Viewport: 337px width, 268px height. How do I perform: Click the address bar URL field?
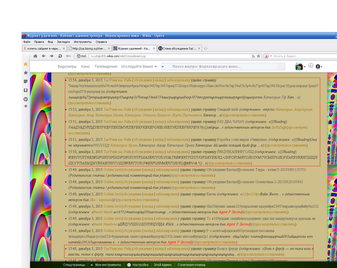coord(170,56)
